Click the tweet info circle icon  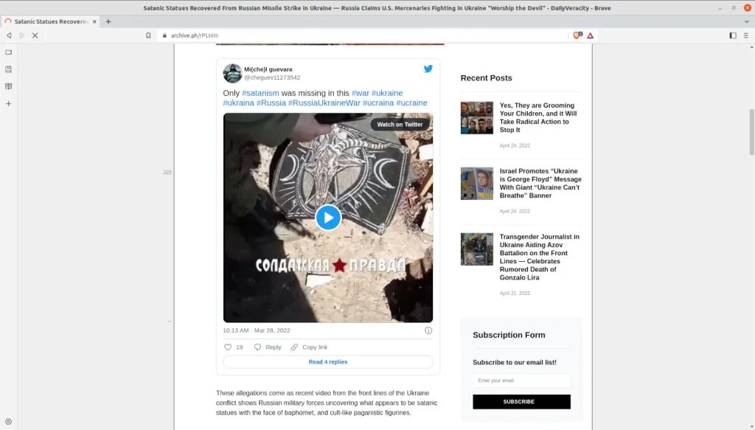point(428,331)
